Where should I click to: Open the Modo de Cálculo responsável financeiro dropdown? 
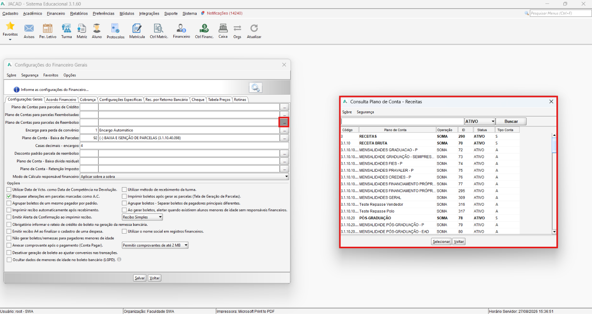tap(184, 177)
